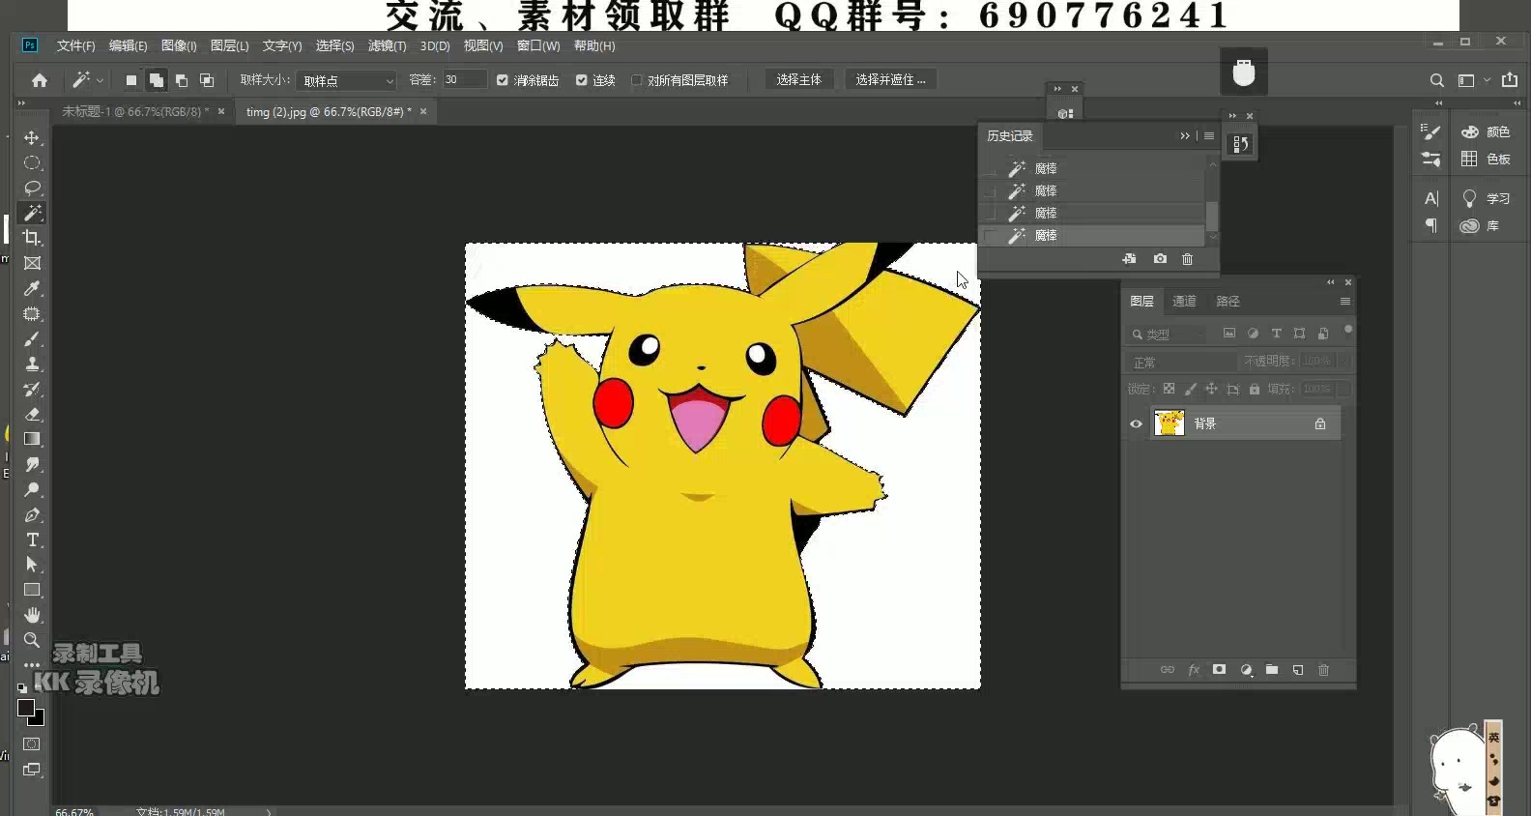Click the Share icon at top right
The width and height of the screenshot is (1531, 816).
[x=1510, y=80]
